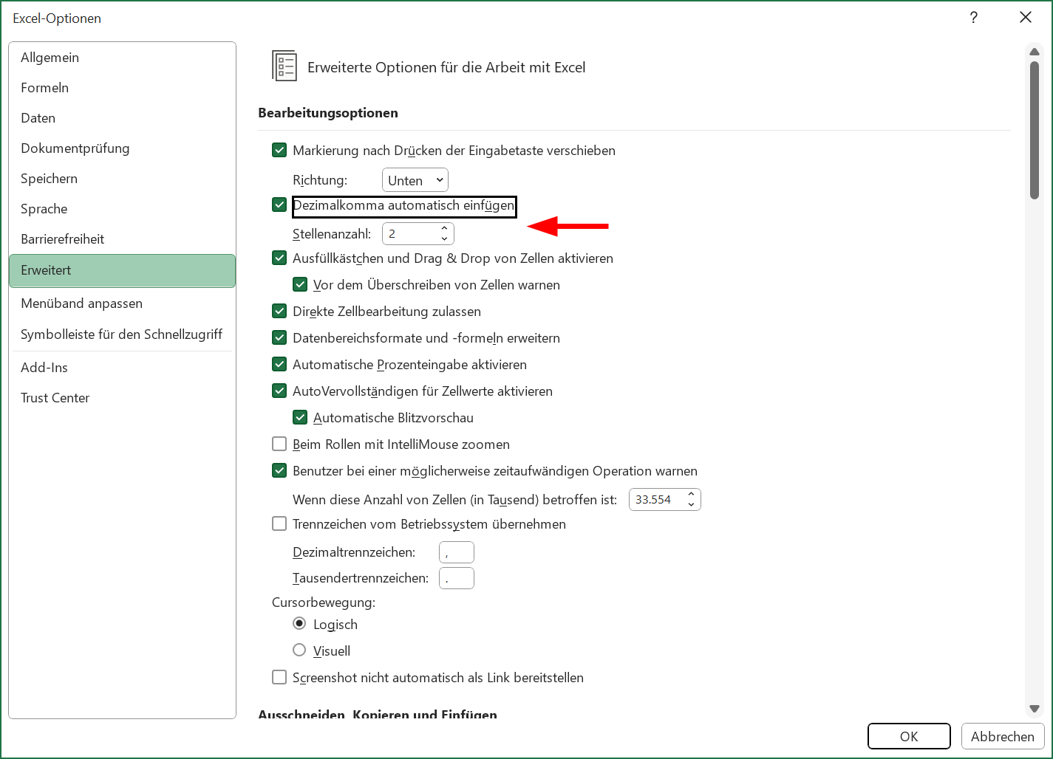
Task: Open the Trust Center category
Action: click(x=123, y=398)
